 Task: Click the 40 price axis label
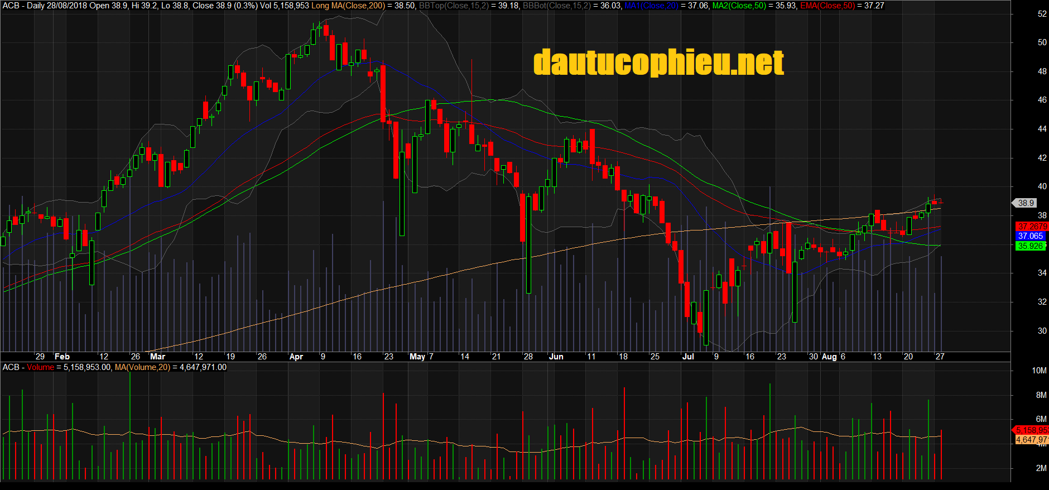pyautogui.click(x=1042, y=186)
